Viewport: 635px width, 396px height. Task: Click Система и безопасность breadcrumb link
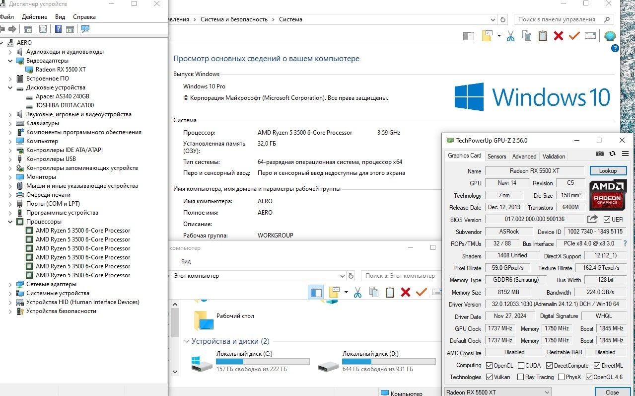[x=234, y=19]
